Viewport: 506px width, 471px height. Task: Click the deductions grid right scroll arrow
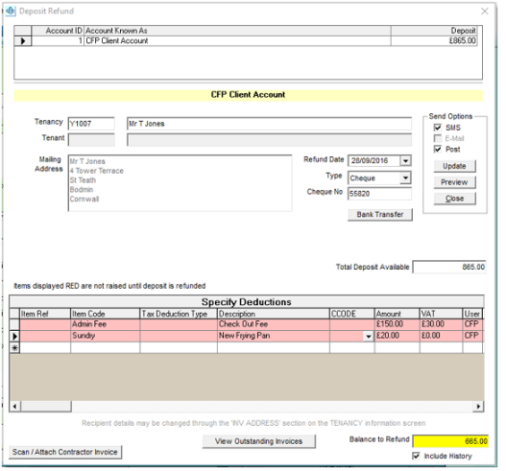click(x=478, y=406)
